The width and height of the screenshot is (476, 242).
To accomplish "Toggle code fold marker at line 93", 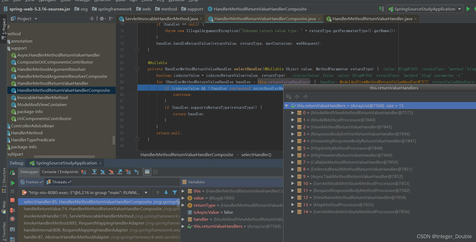I will click(137, 139).
